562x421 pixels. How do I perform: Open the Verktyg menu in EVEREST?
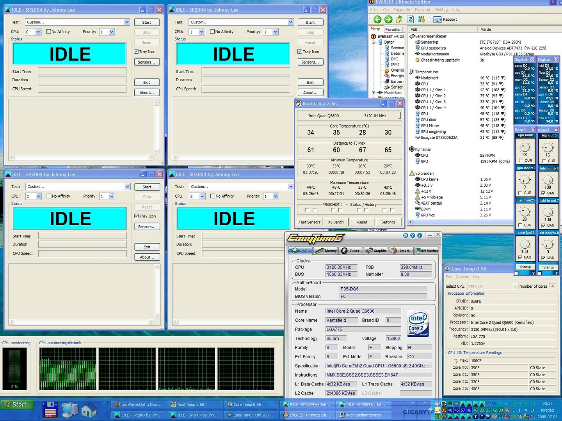point(441,9)
